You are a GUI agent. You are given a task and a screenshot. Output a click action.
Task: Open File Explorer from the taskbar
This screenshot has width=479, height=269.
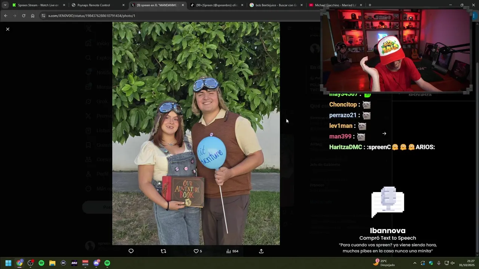pos(52,263)
